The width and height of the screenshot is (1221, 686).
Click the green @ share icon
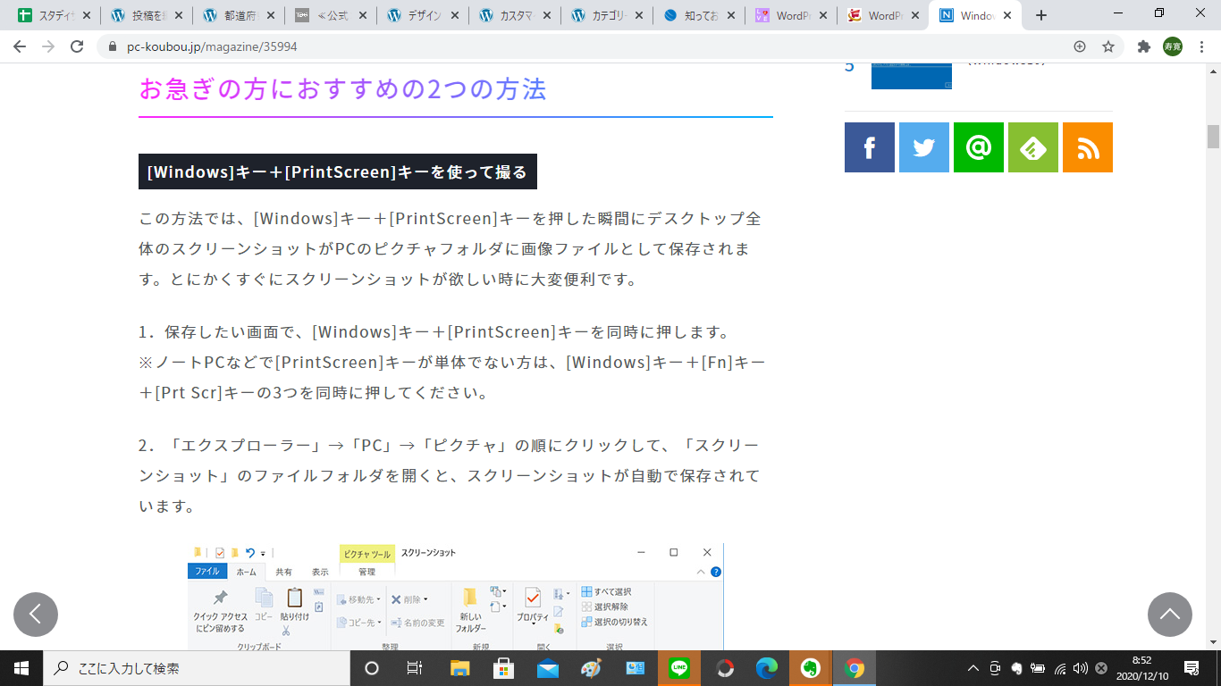click(x=978, y=147)
